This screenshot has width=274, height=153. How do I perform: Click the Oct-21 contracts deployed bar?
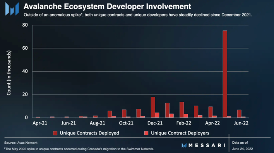124,113
